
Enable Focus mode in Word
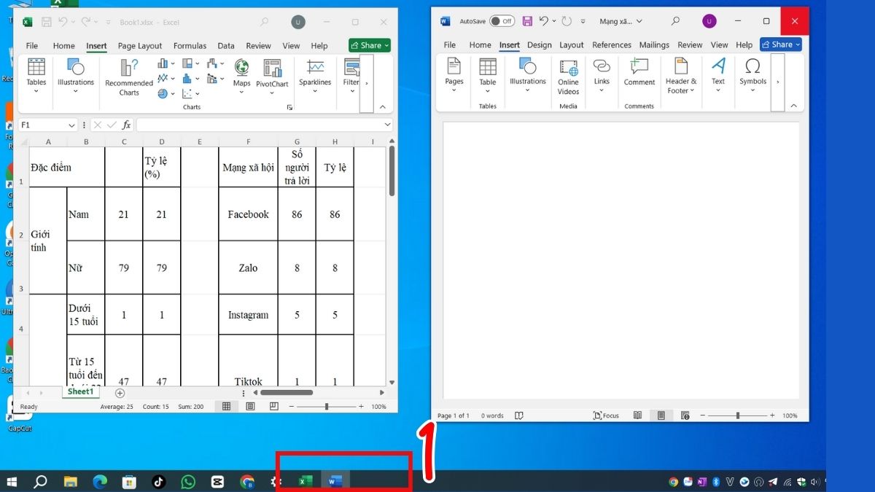[x=607, y=415]
